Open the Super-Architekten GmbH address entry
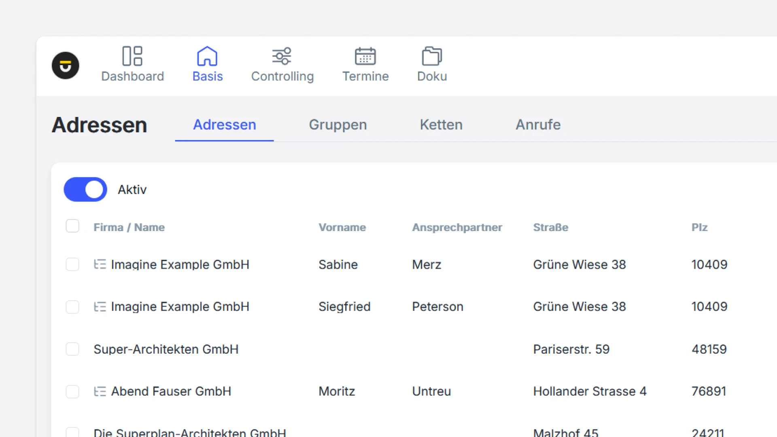Viewport: 777px width, 437px height. [x=166, y=349]
